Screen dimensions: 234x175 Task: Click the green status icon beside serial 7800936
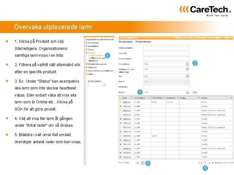click(x=121, y=136)
